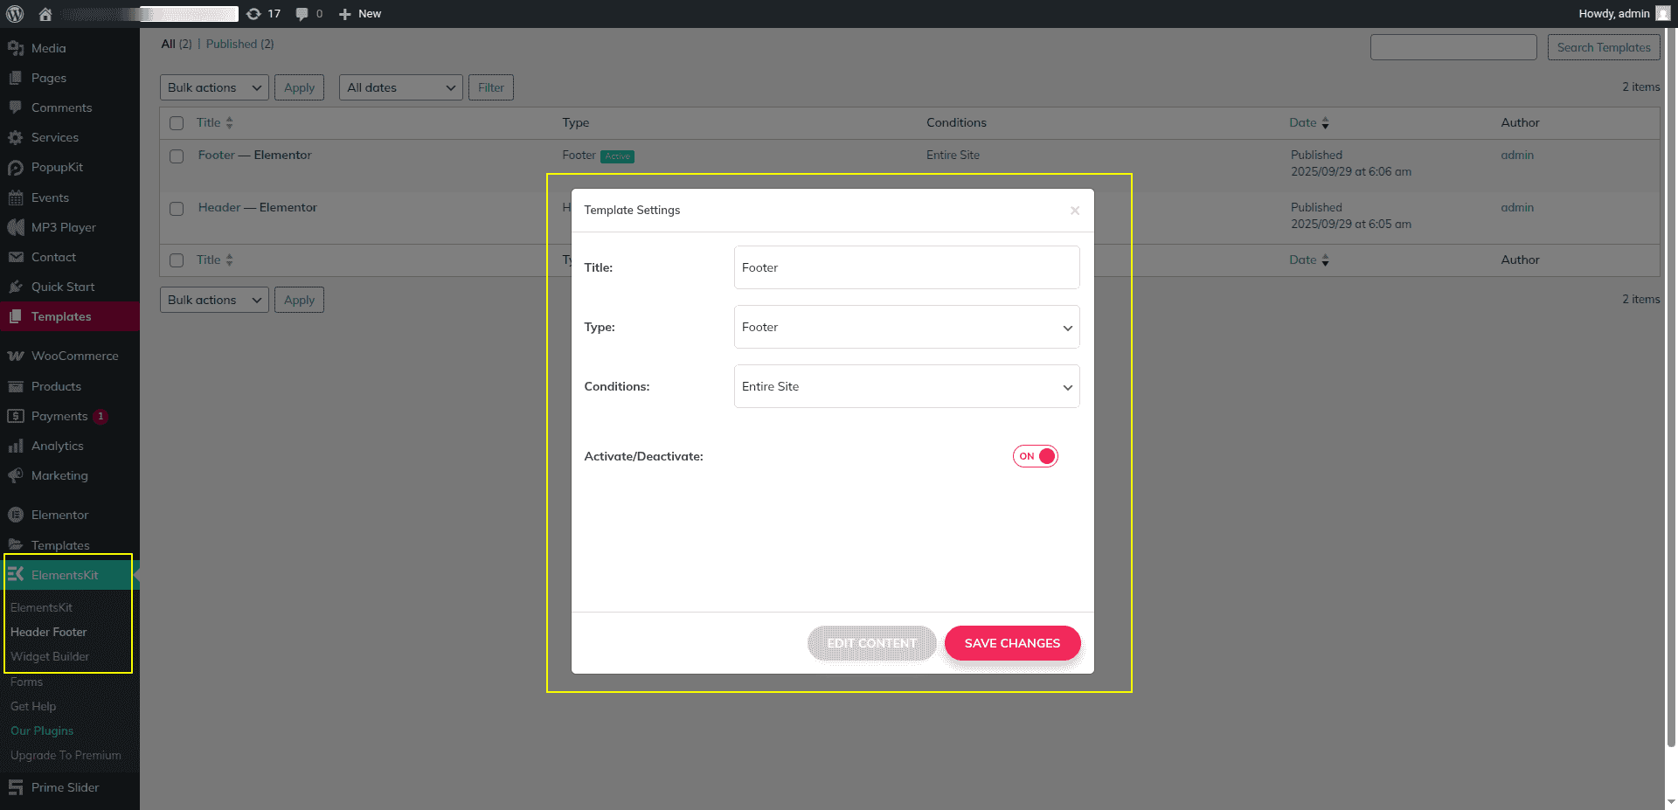The height and width of the screenshot is (810, 1678).
Task: Open Header Footer submenu item
Action: pos(49,632)
